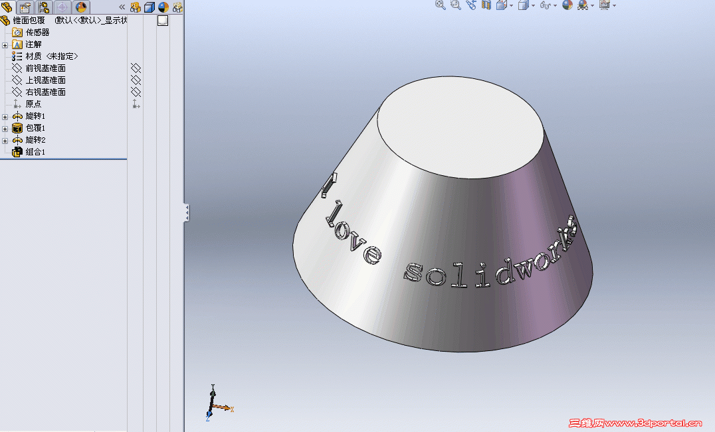Click the Zoom to Area icon

pos(456,5)
